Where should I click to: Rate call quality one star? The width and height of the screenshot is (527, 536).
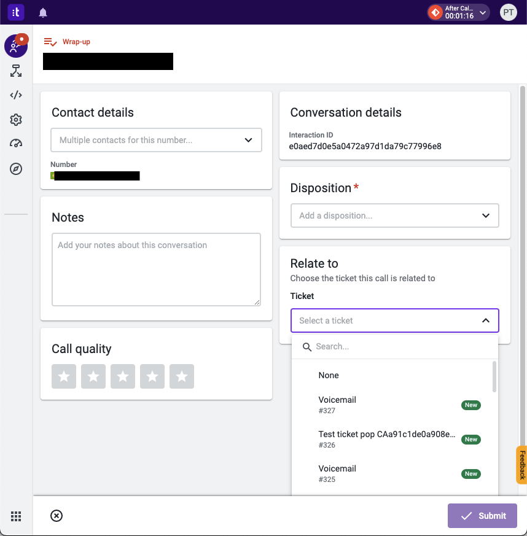click(64, 376)
